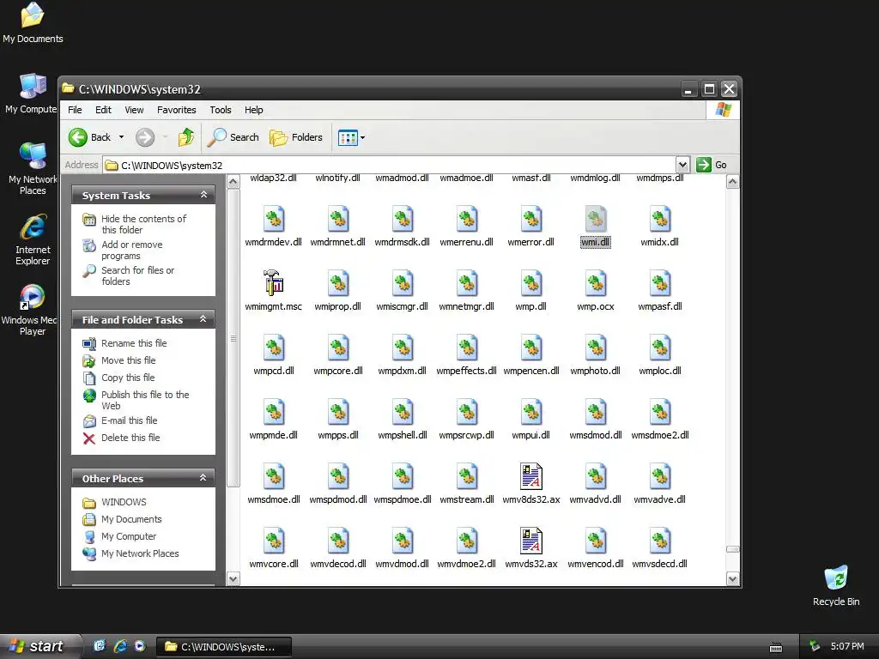Screen dimensions: 879x659
Task: Open the Edit menu
Action: [103, 110]
